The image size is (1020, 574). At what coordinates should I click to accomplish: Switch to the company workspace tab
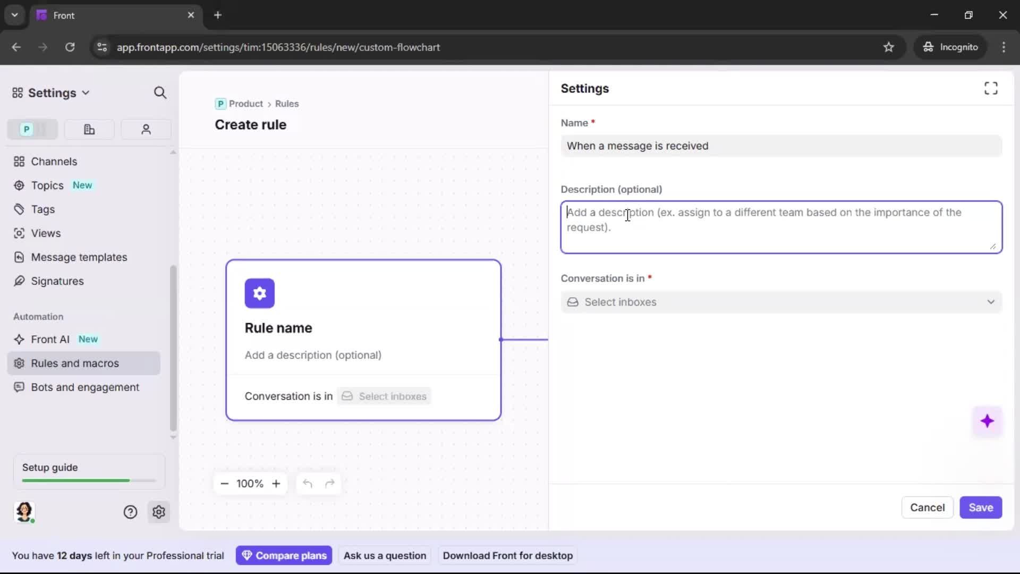(x=89, y=129)
